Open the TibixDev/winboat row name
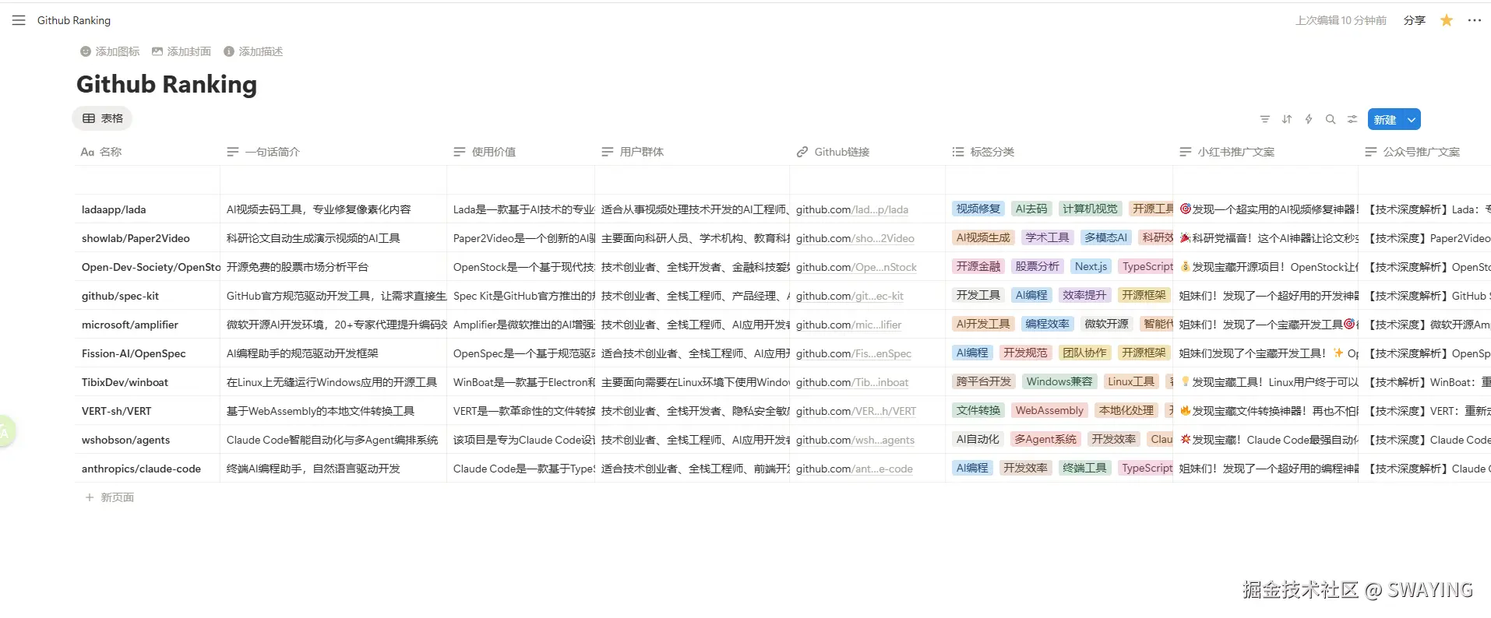 pyautogui.click(x=125, y=382)
